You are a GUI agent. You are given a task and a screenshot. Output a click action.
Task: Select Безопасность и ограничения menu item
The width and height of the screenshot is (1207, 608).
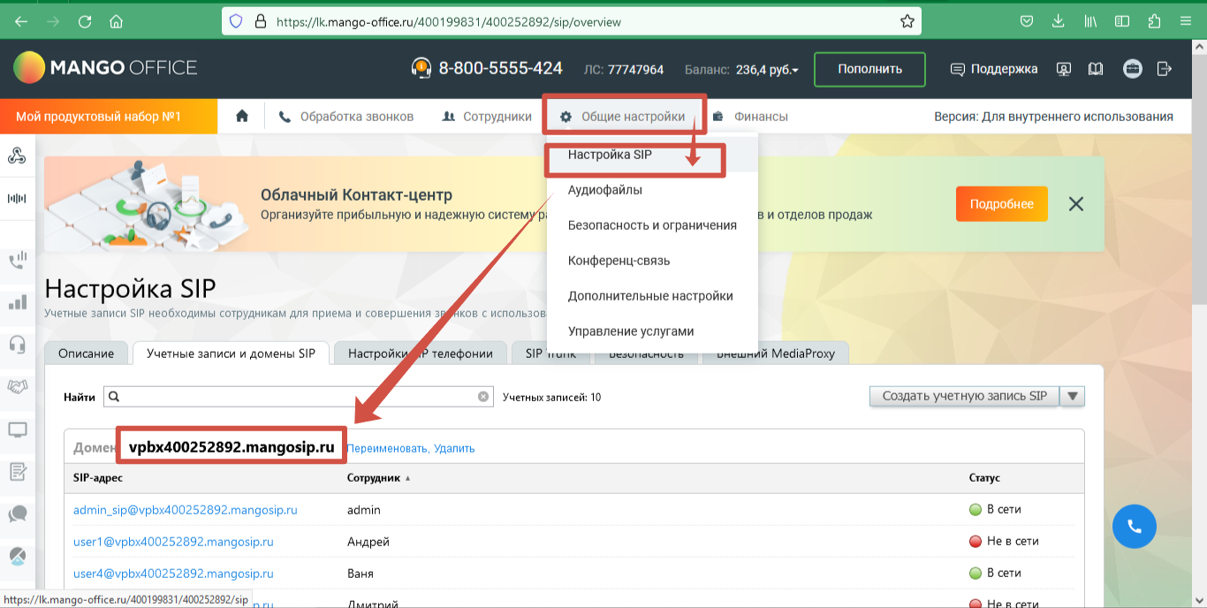(x=652, y=225)
